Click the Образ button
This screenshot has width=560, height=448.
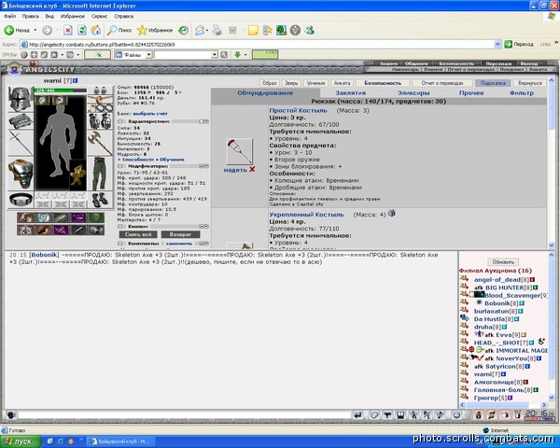click(270, 83)
